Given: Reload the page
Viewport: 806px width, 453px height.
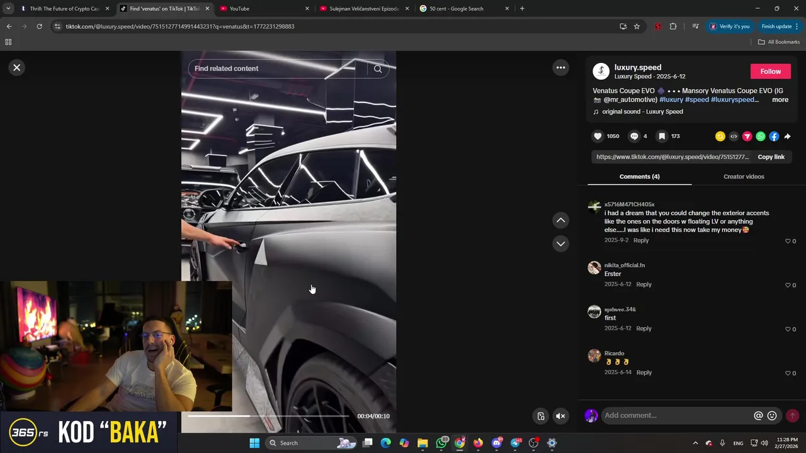Looking at the screenshot, I should 39,26.
